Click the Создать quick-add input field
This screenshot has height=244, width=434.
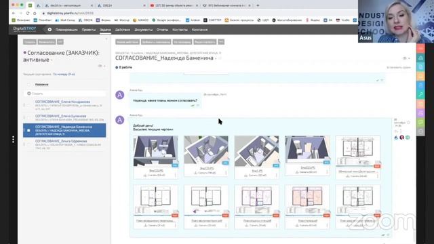tap(65, 94)
